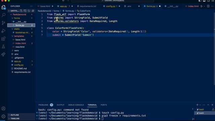Select the first bash terminal entry
Image resolution: width=215 pixels, height=121 pixels.
(x=204, y=110)
